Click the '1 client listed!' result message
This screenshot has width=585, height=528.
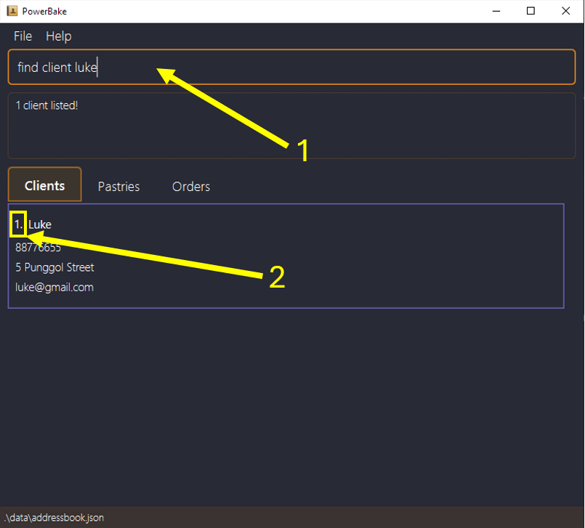click(x=47, y=106)
